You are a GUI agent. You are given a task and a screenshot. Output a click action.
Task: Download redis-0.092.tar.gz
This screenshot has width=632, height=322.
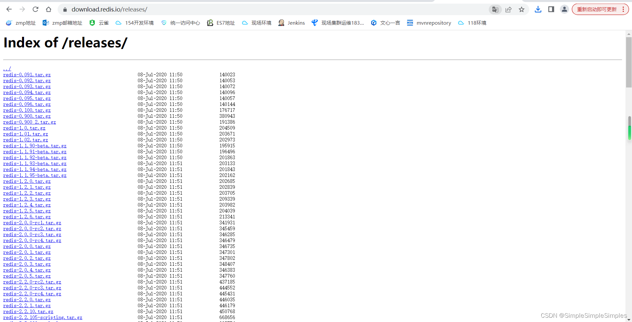click(27, 81)
